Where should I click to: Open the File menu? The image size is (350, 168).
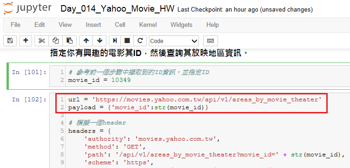tap(15, 25)
